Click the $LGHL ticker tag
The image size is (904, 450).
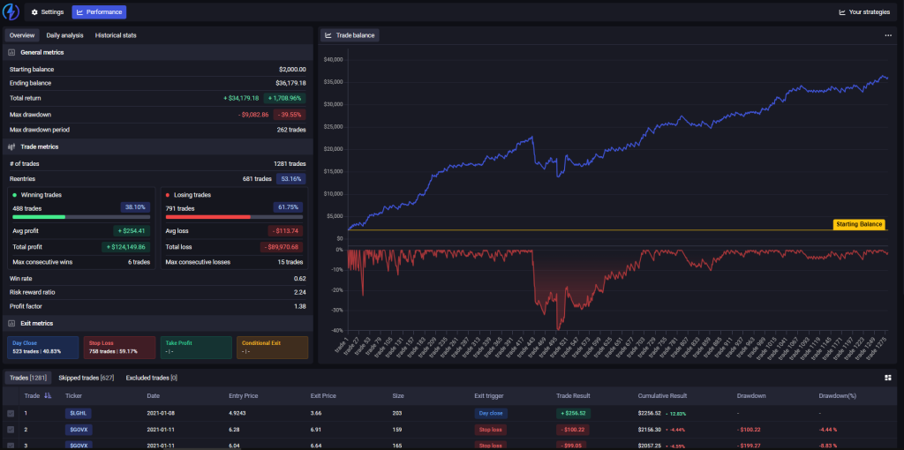79,413
